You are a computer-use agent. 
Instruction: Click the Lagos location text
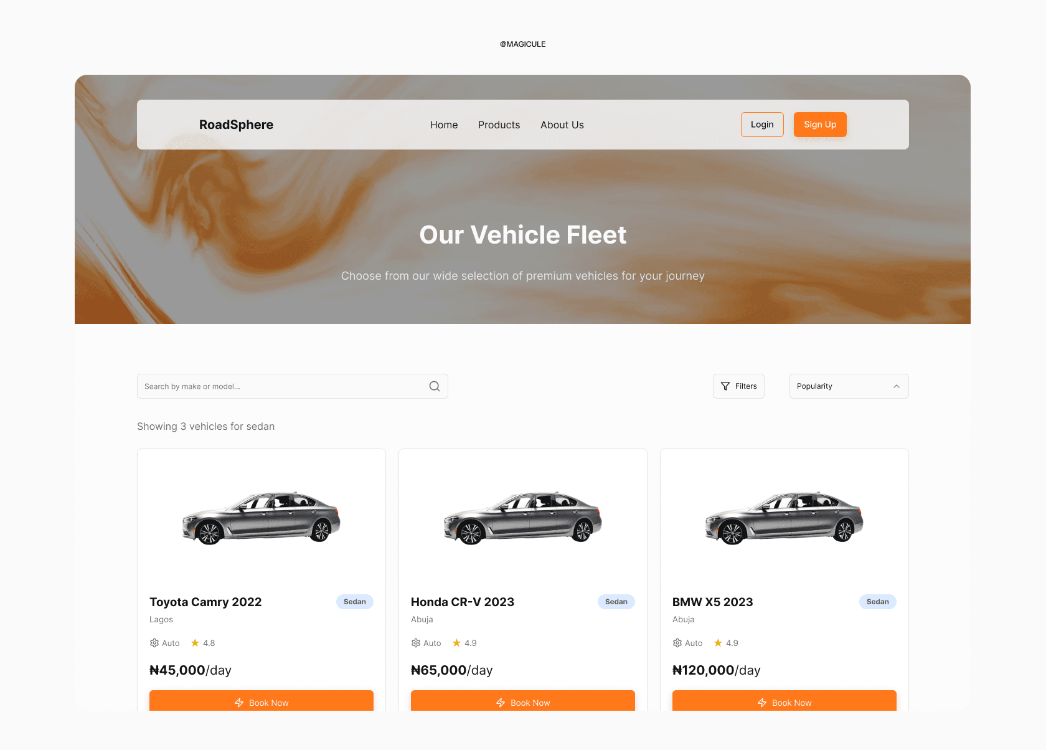click(x=161, y=620)
